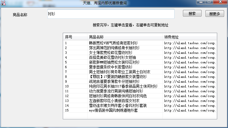Click coupon URL for row 6
The height and width of the screenshot is (128, 228).
point(190,67)
